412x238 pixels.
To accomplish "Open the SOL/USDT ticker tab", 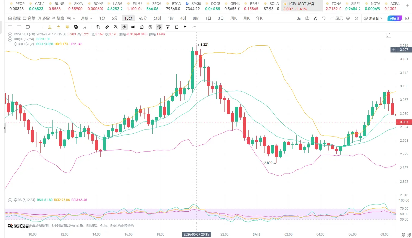I will pyautogui.click(x=271, y=6).
